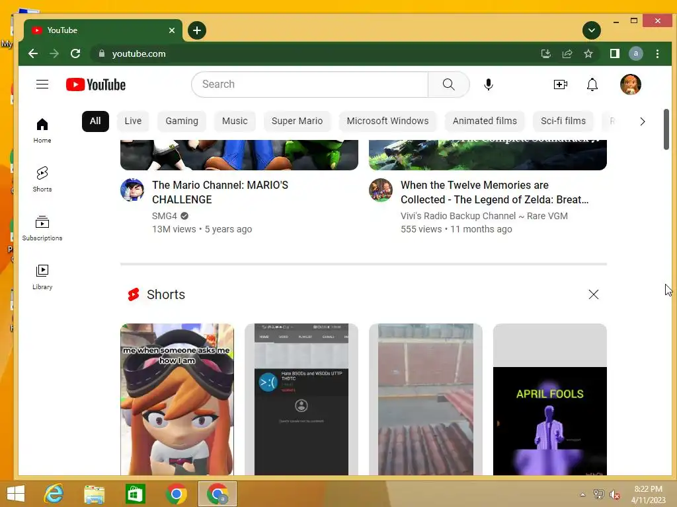Open Vivi's Radio channel avatar
Viewport: 677px width, 507px height.
pos(381,189)
